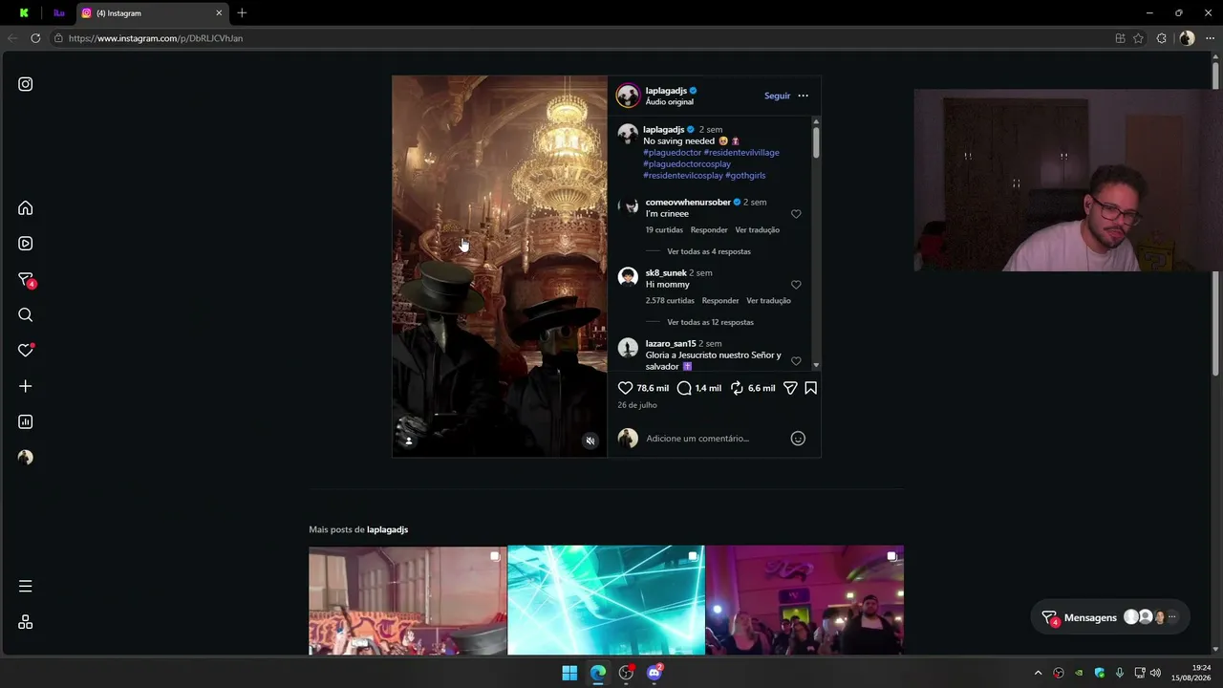
Task: Open a new browser tab
Action: pos(242,13)
